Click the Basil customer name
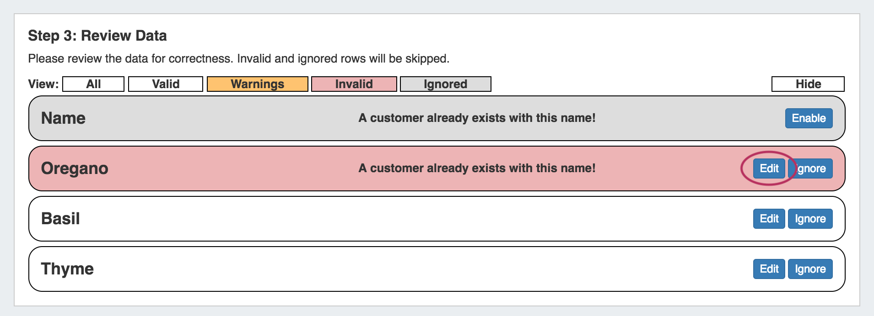The height and width of the screenshot is (316, 874). (60, 219)
